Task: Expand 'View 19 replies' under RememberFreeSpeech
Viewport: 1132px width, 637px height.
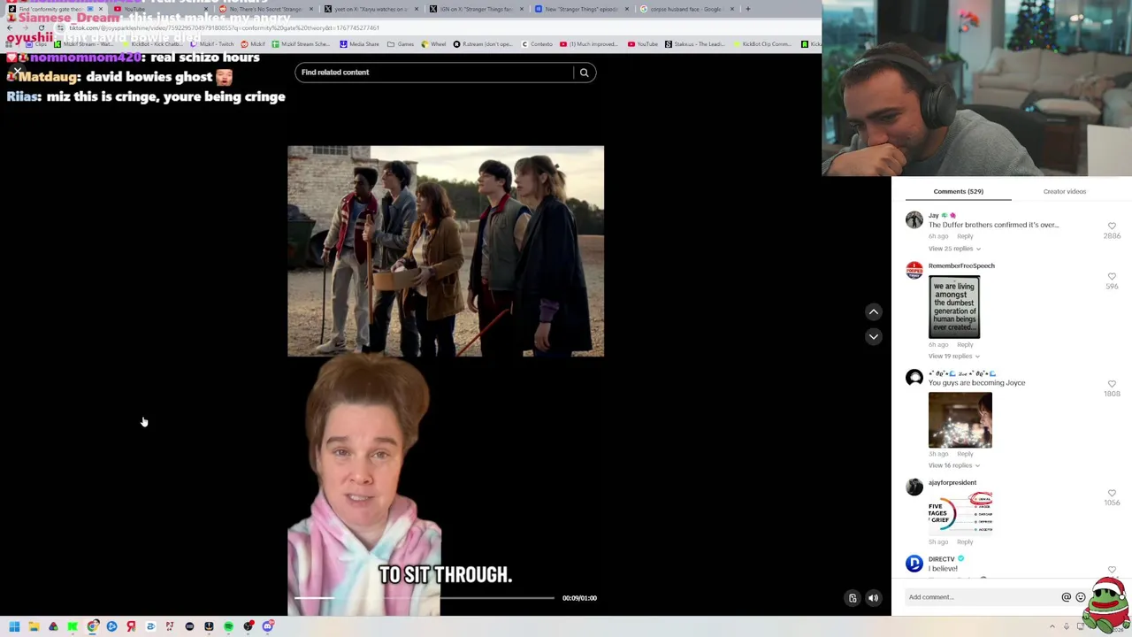Action: pos(953,357)
